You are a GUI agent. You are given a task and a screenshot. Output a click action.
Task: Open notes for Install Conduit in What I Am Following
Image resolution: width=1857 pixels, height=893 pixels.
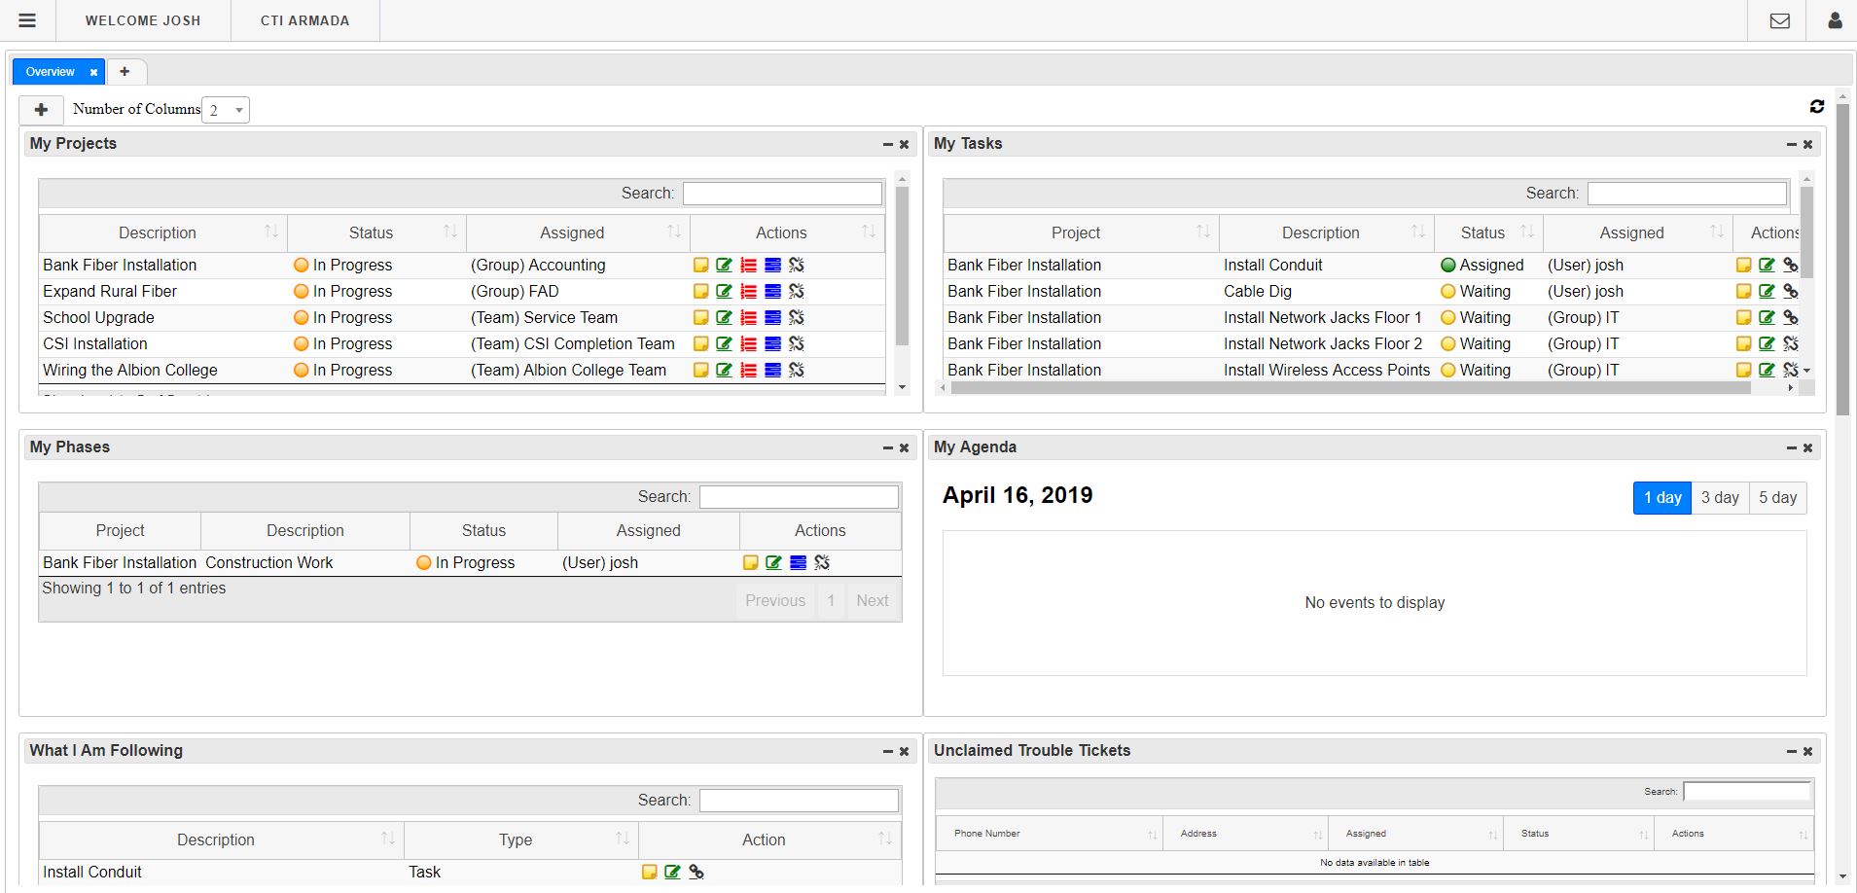649,872
